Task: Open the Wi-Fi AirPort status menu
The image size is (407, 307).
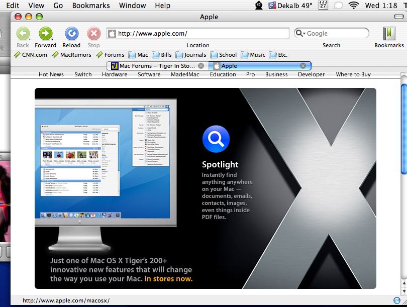Action: [354, 6]
